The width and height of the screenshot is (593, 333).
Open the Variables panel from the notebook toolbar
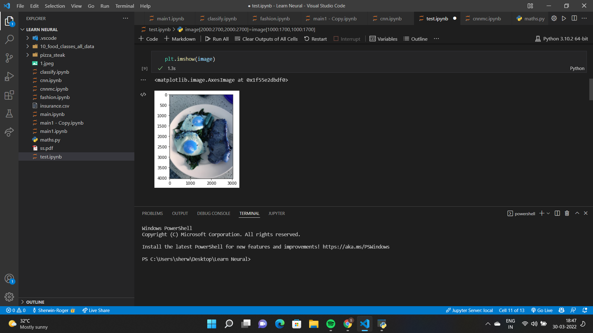click(x=383, y=39)
